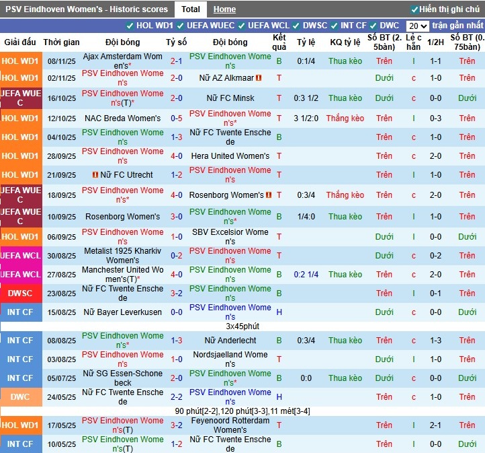Viewport: 485px width, 453px height.
Task: Click the Feyenoord Rotterdam Women's team name
Action: [230, 425]
